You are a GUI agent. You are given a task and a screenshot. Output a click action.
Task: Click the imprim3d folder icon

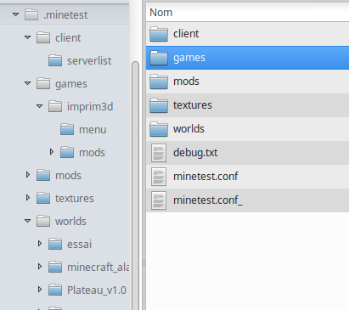[x=55, y=106]
